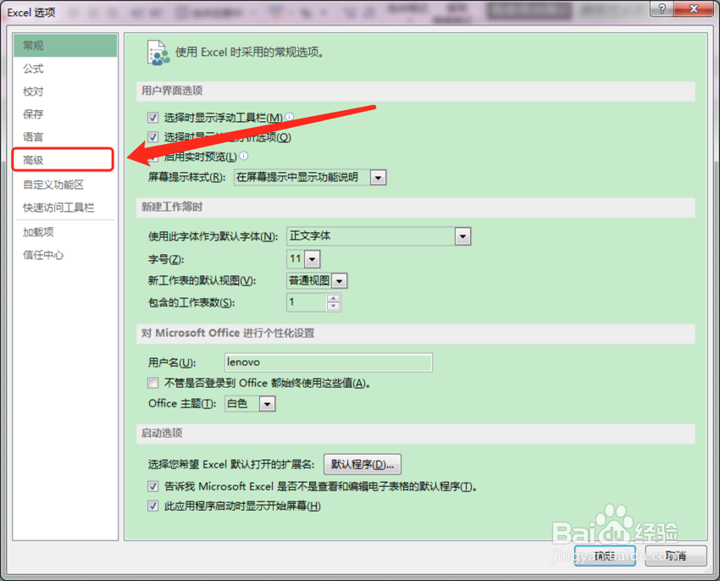
Task: Open the Office 主题 白色 dropdown
Action: tap(267, 404)
